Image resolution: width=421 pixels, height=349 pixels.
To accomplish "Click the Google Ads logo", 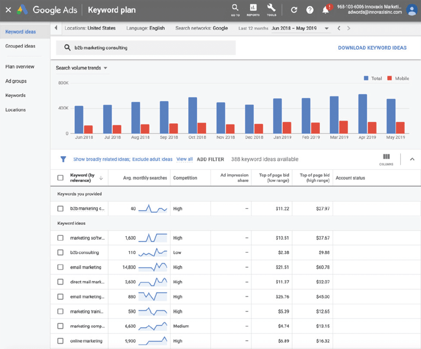I will click(x=22, y=10).
